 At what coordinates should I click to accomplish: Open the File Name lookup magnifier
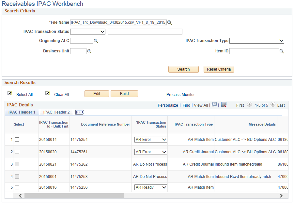click(170, 22)
